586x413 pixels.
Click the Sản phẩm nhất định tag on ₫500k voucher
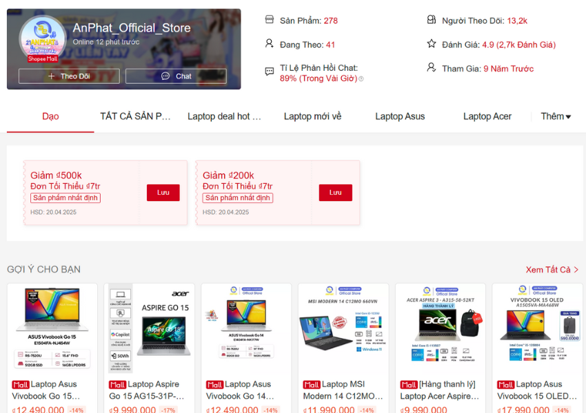click(65, 198)
